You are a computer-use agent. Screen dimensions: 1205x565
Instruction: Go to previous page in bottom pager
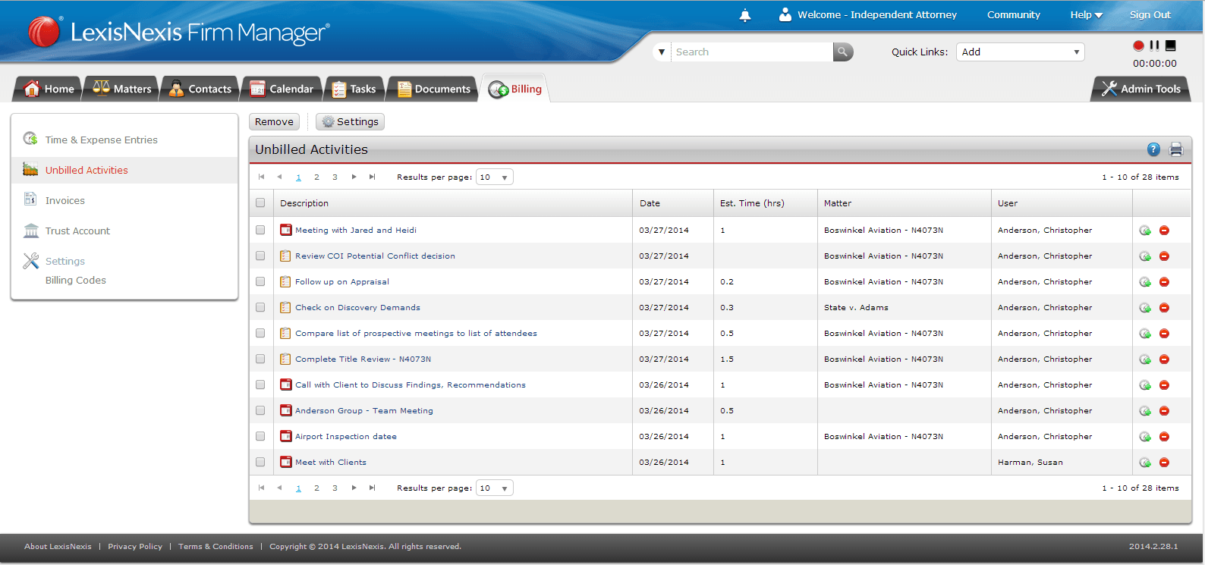point(280,488)
